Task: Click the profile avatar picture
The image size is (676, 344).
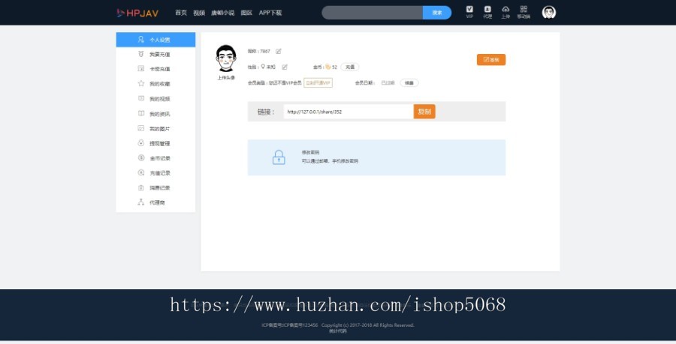Action: [226, 58]
